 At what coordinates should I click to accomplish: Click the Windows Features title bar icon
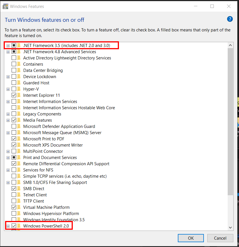[x=5, y=7]
